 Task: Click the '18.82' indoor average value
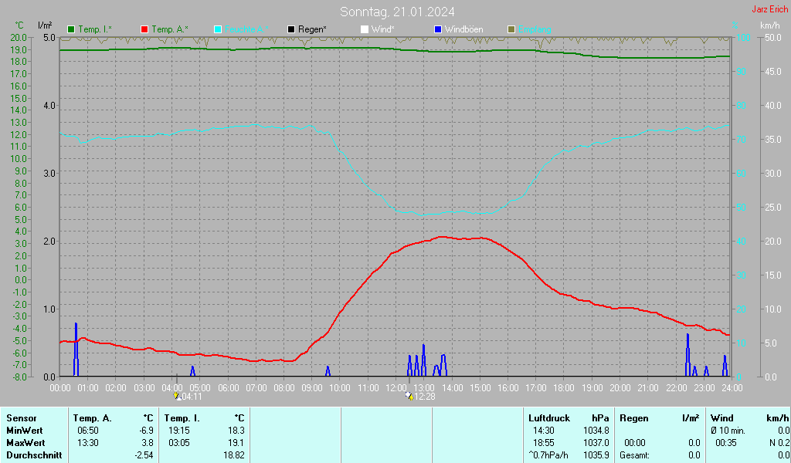(x=233, y=455)
